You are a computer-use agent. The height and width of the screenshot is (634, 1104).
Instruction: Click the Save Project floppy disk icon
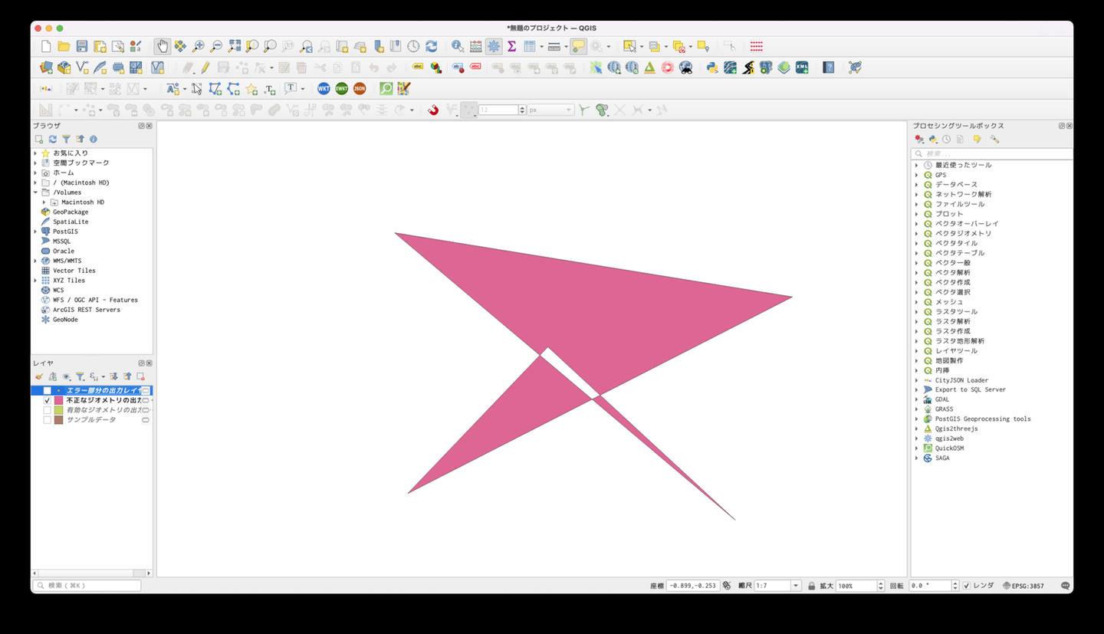82,47
